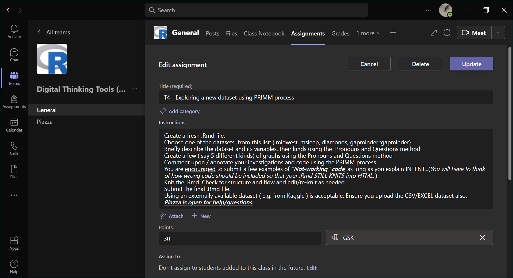Edit the Assign to future students setting
This screenshot has width=513, height=278.
[312, 268]
